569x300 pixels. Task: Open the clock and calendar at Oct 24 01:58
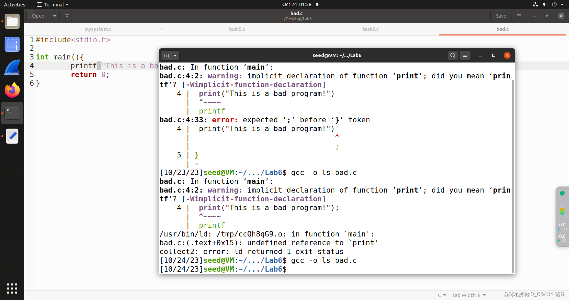tap(297, 4)
